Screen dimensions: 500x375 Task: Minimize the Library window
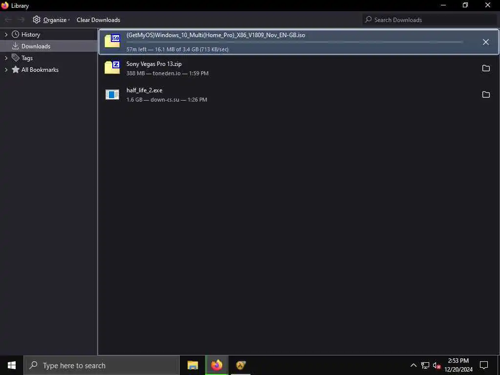pyautogui.click(x=443, y=5)
